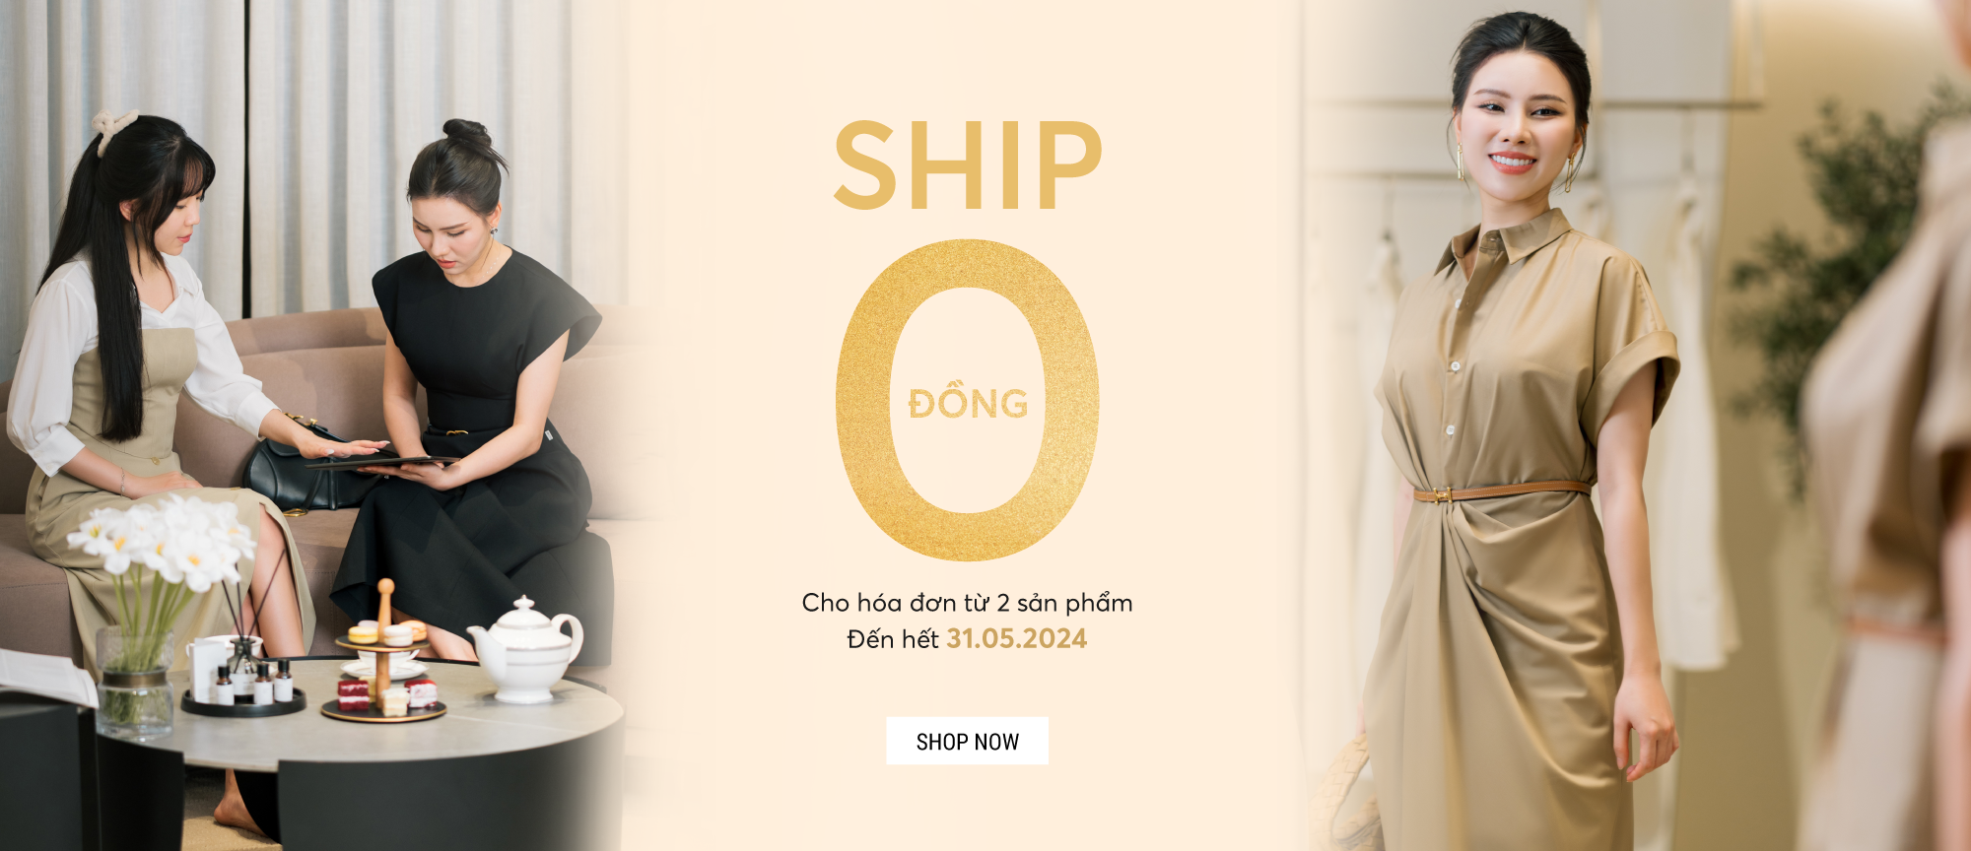
Task: Click the 'Cho hóa đơn từ 2 sản phẩm' line
Action: [967, 603]
